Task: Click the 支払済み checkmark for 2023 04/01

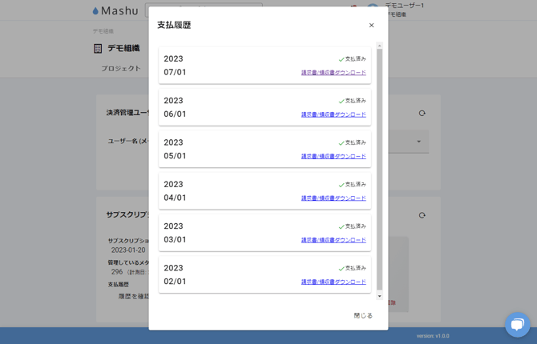Action: coord(341,185)
